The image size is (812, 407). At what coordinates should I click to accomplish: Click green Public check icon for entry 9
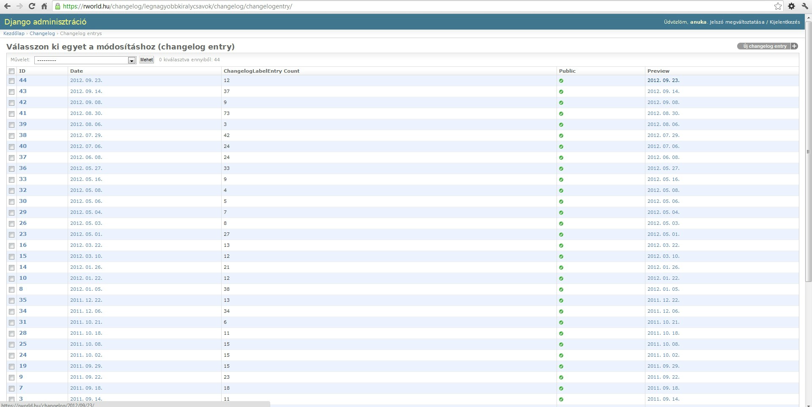(561, 377)
